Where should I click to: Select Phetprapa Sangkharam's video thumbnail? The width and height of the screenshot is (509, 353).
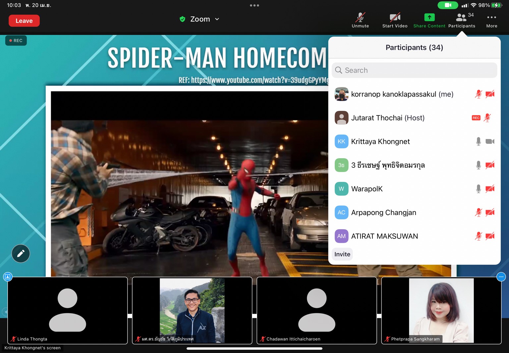click(441, 310)
